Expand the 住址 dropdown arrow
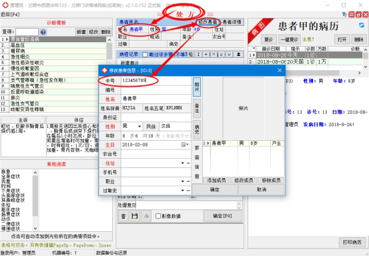The height and width of the screenshot is (256, 369). [x=183, y=163]
